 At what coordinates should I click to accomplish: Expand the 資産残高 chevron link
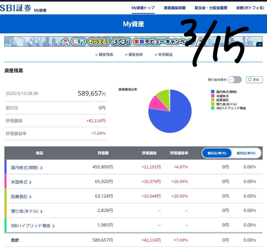point(104,55)
